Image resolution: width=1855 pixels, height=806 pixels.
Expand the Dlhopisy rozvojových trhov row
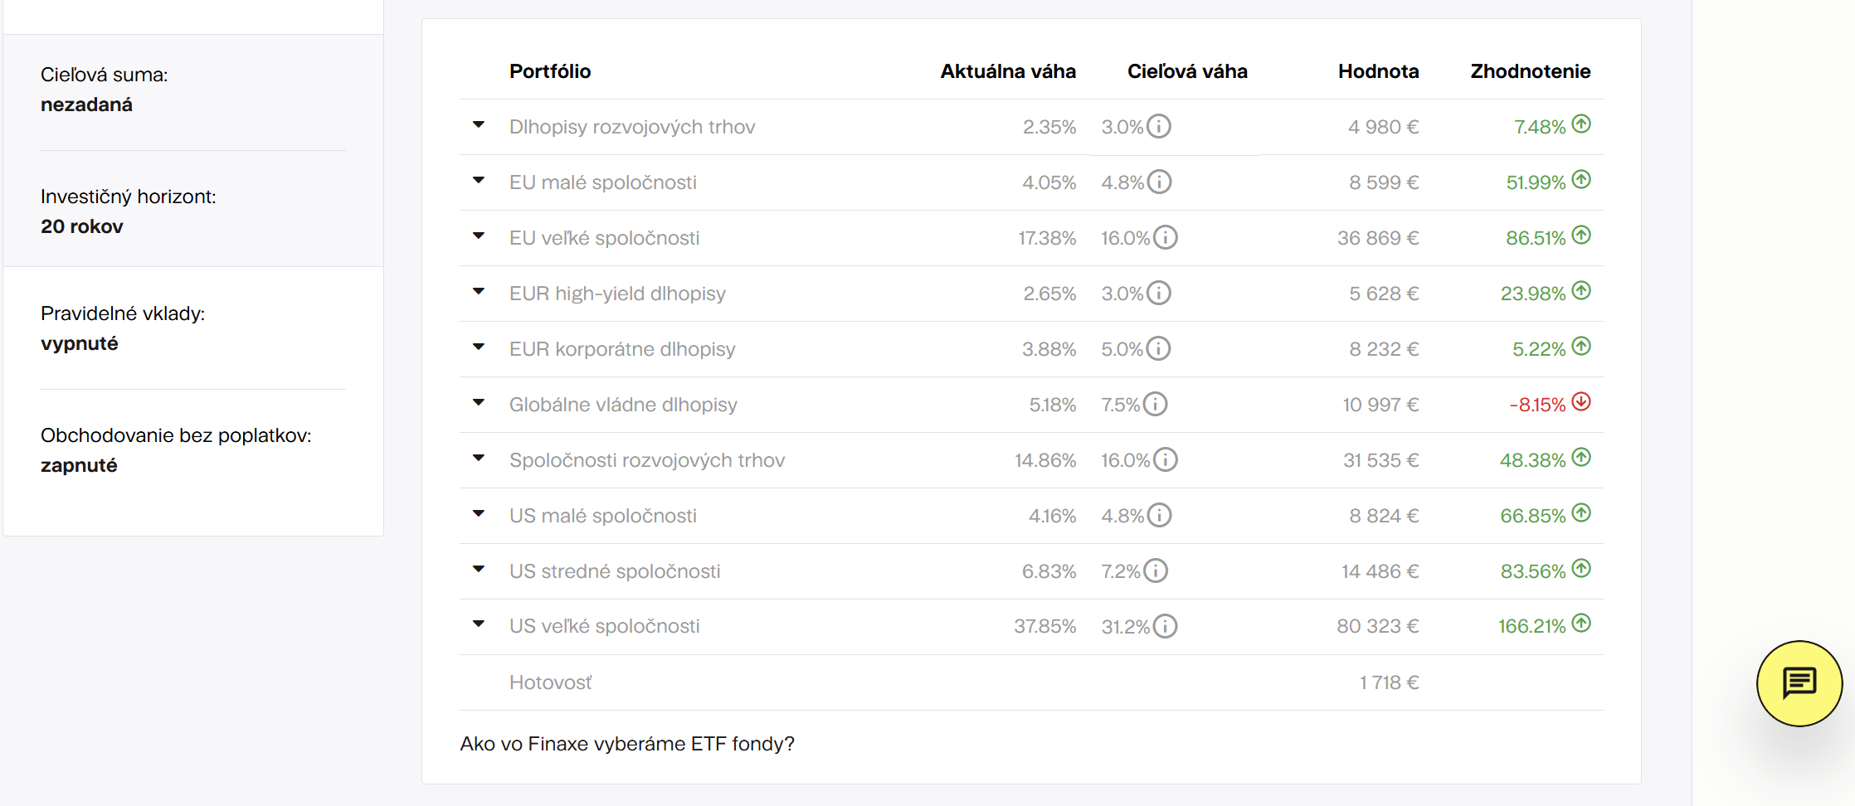pos(479,125)
